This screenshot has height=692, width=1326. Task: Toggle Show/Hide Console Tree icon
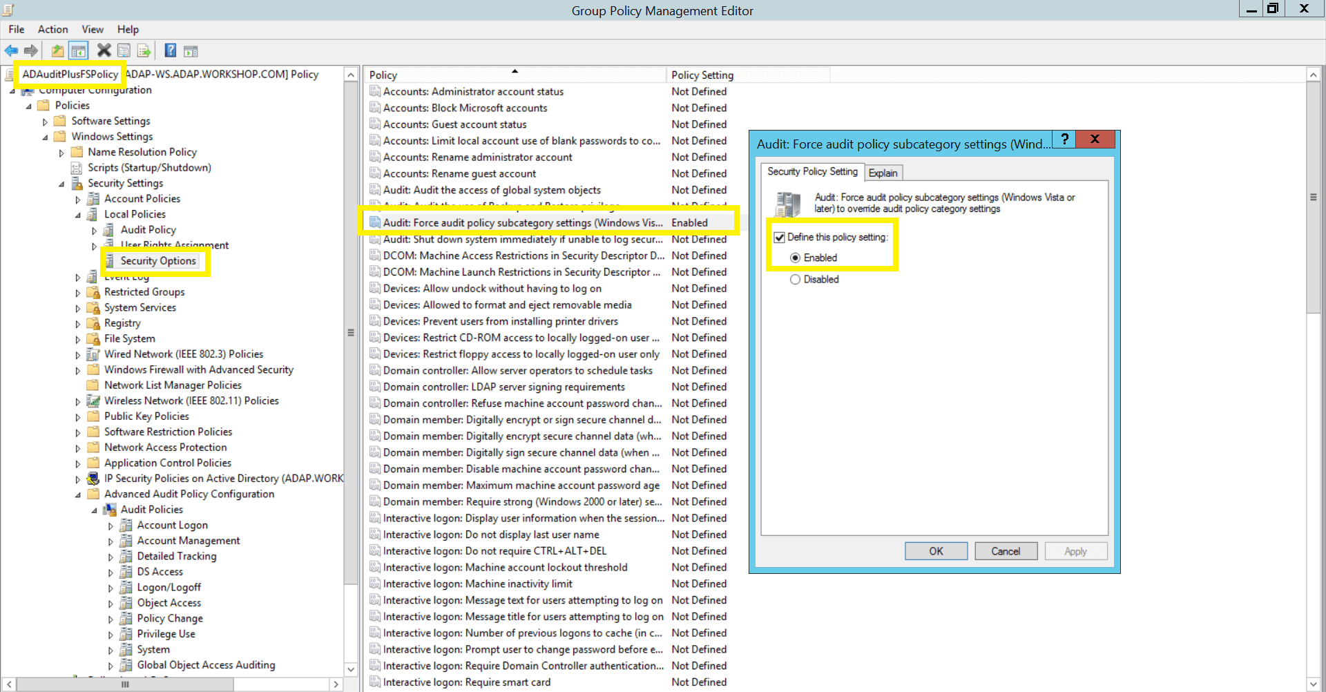click(79, 50)
